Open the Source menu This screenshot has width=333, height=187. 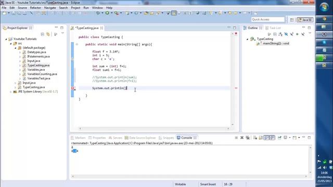click(x=22, y=8)
